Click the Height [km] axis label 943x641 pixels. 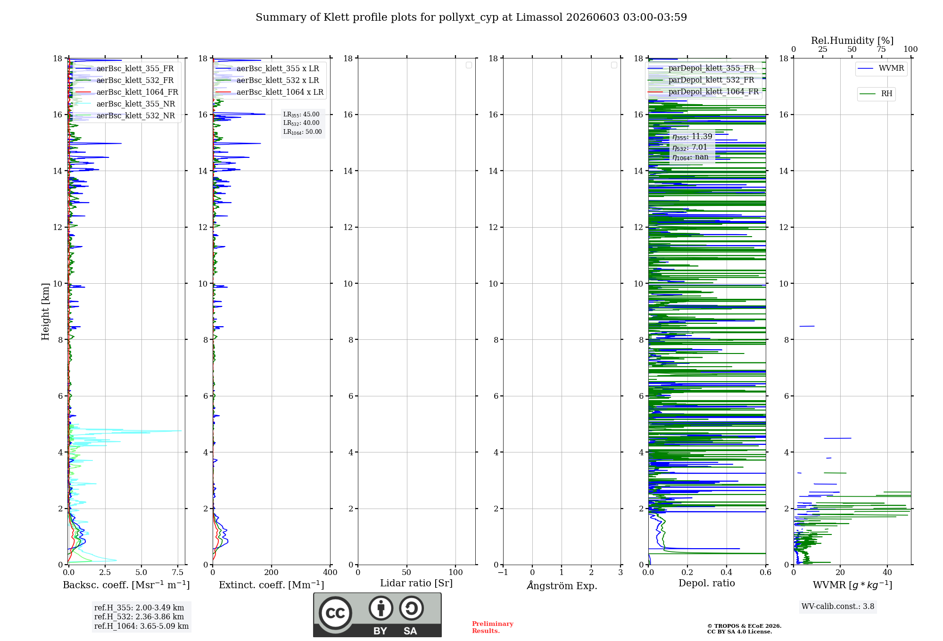coord(45,312)
